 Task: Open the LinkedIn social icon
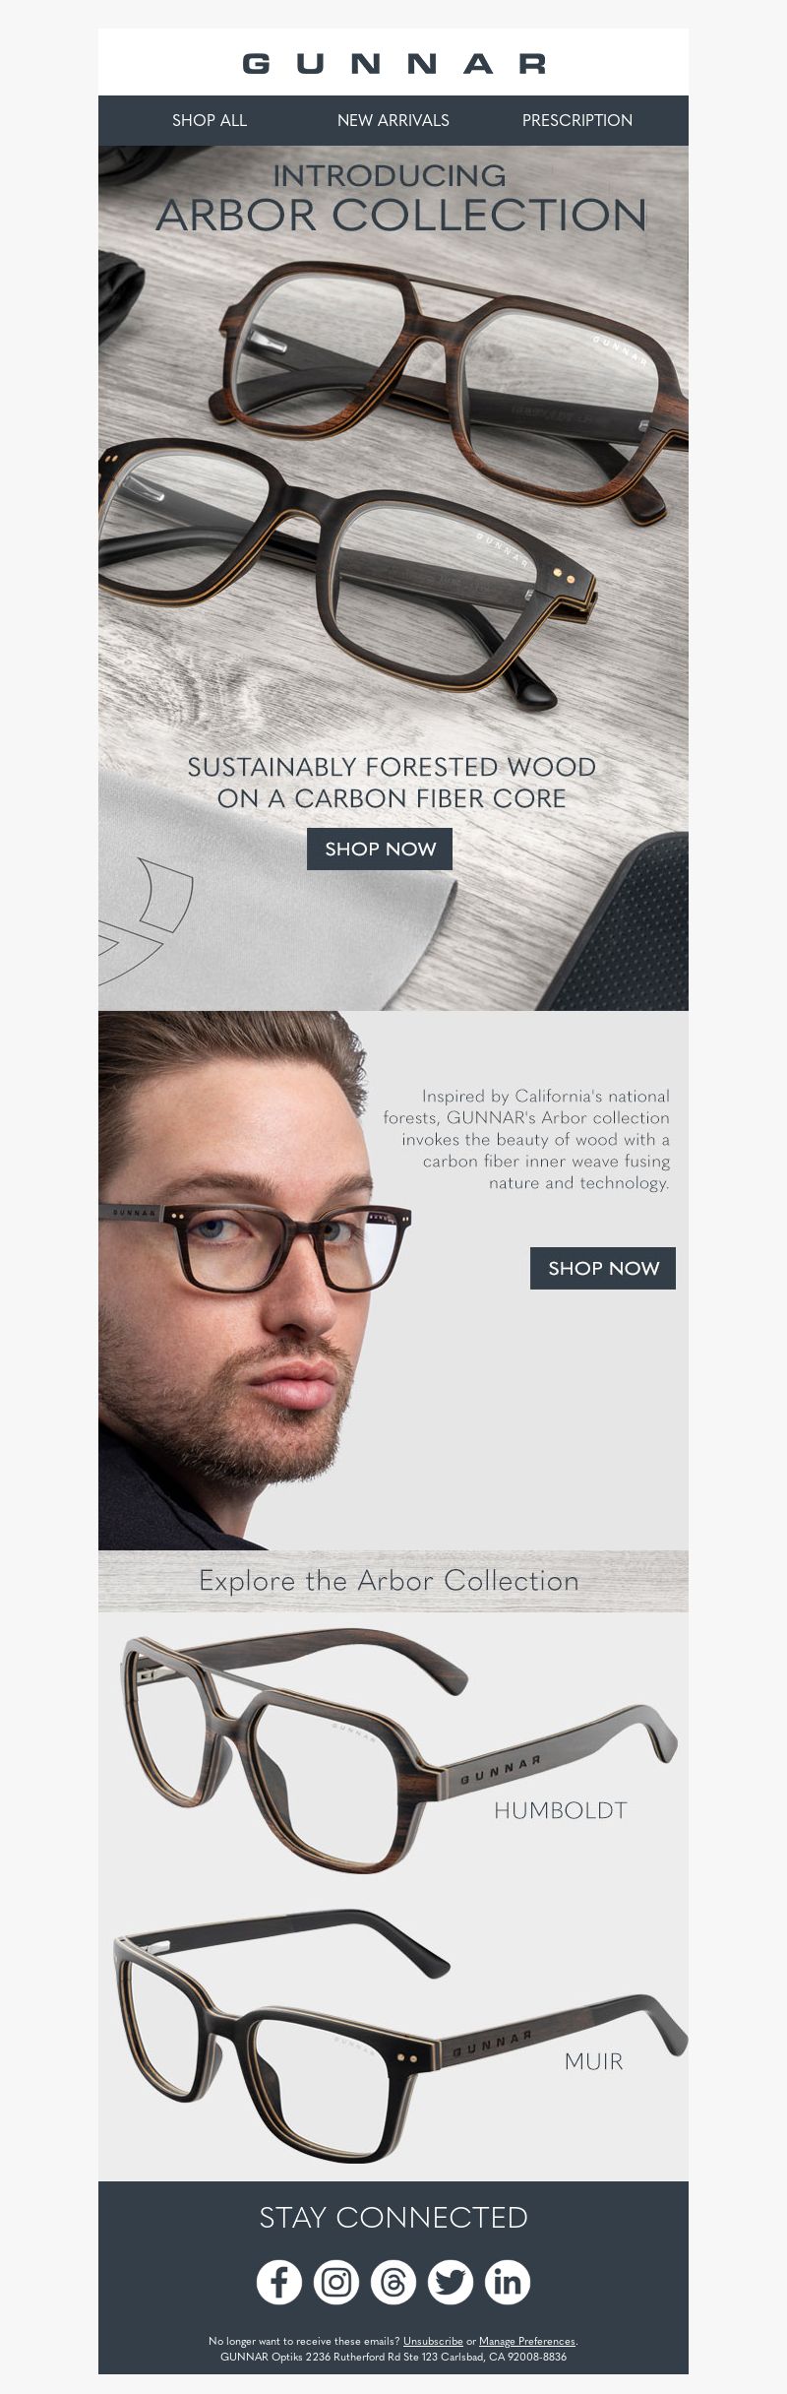click(x=508, y=2281)
